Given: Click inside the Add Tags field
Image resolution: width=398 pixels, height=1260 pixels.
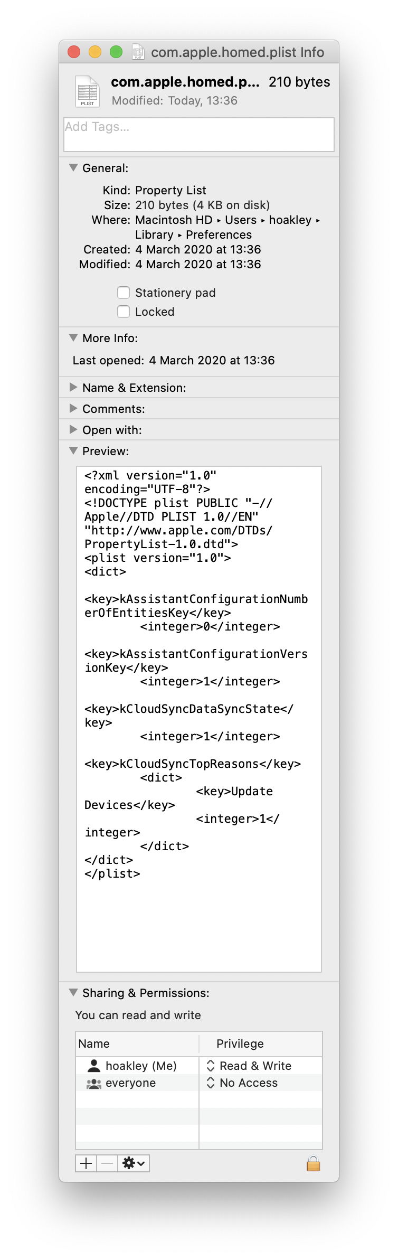Looking at the screenshot, I should 198,135.
